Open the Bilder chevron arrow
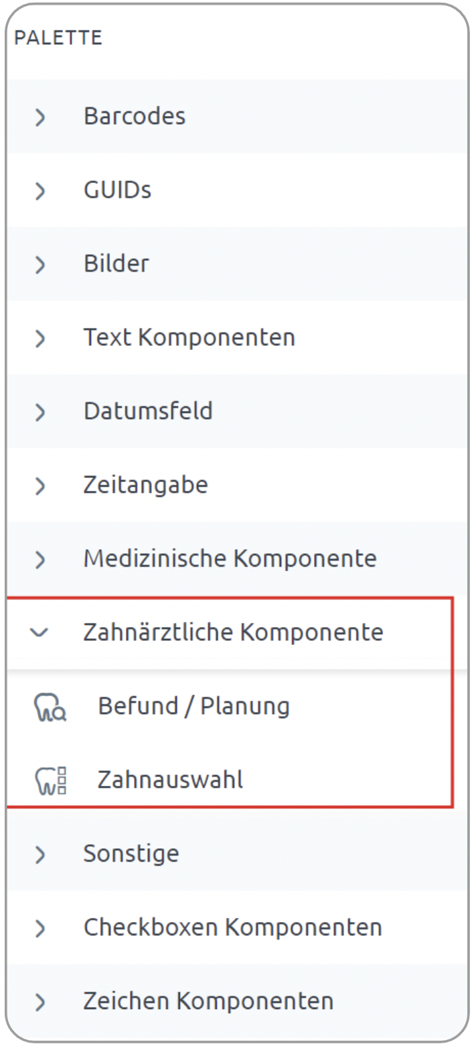 click(41, 265)
